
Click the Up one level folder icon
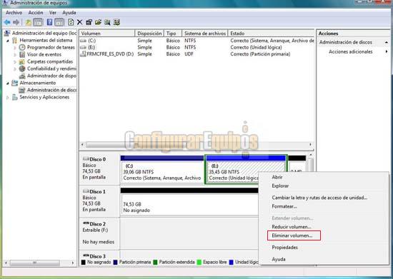pos(28,22)
